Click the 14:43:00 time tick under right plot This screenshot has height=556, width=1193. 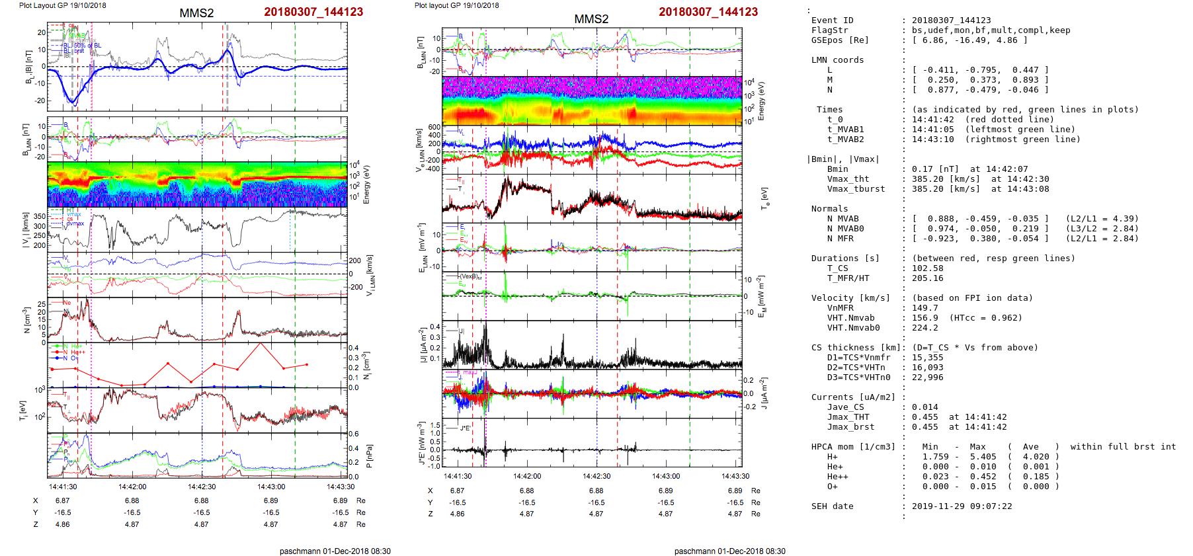[666, 476]
